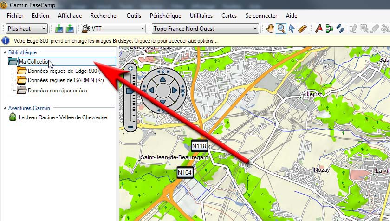Select the Pan hand tool

270,29
